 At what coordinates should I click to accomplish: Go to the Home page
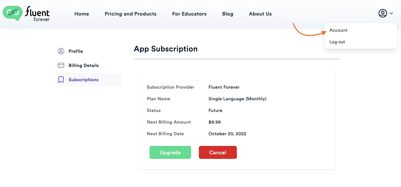[82, 14]
